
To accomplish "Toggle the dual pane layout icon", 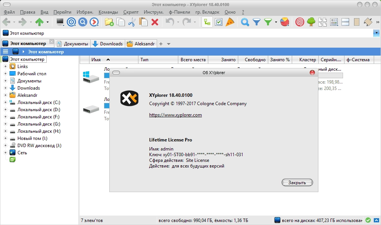I will tap(345, 22).
